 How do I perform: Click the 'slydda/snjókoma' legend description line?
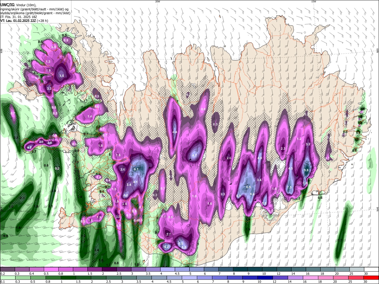coord(35,13)
